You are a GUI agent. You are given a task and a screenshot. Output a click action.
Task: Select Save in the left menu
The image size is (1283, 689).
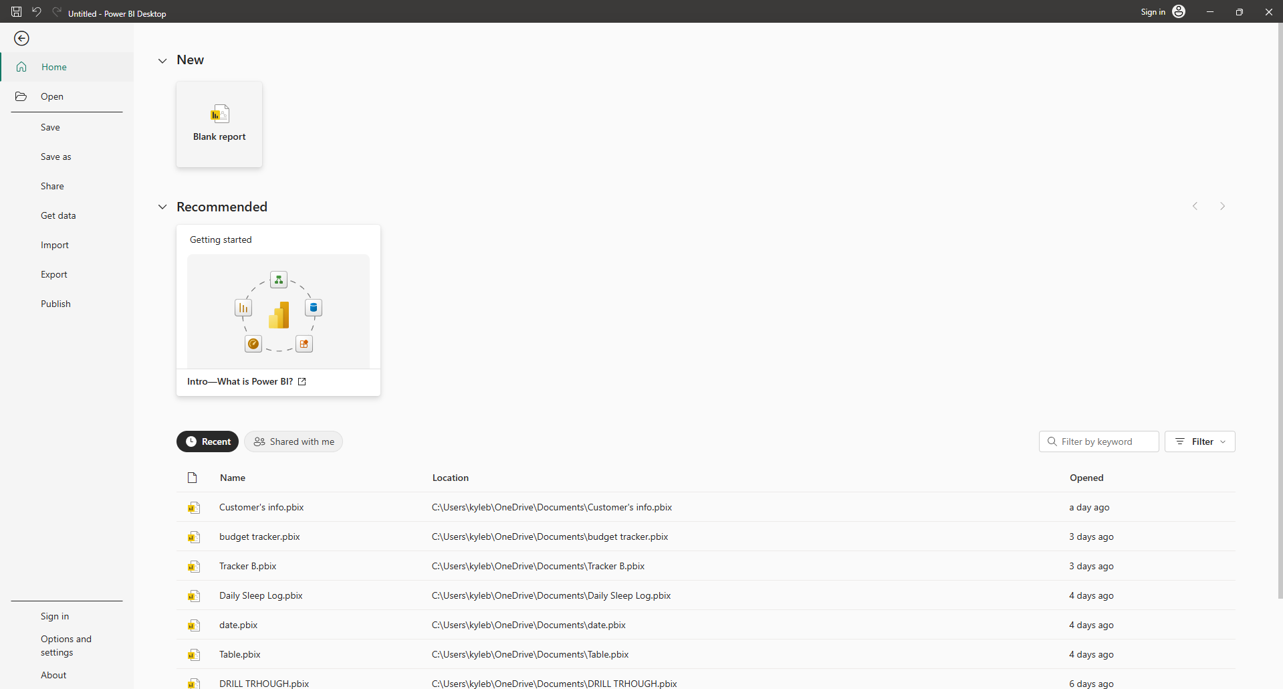[x=50, y=127]
